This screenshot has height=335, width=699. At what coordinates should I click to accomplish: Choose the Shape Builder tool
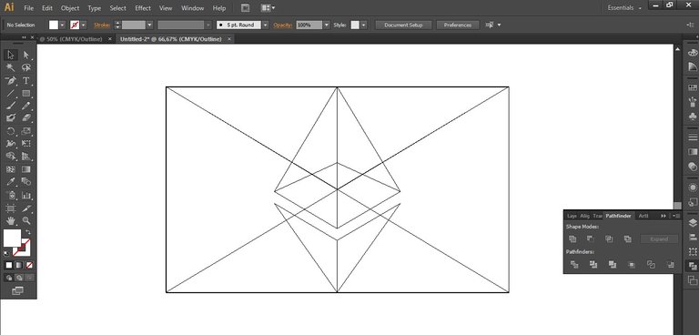tap(11, 157)
